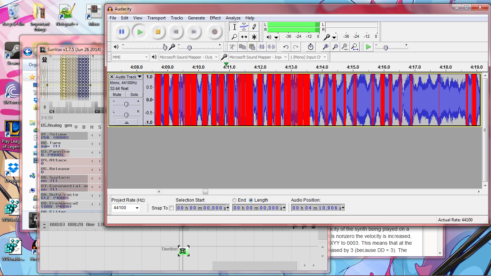Zoom in with the magnifier plus icon
Viewport: 491px width, 276px height.
325,47
